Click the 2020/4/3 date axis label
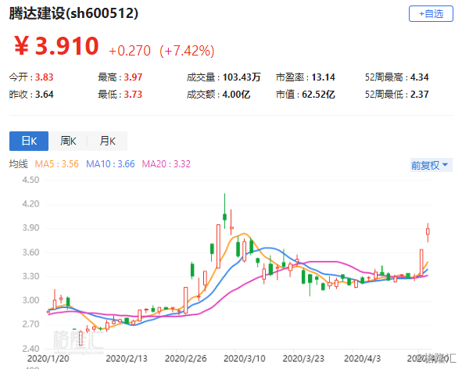The height and width of the screenshot is (369, 462). tap(363, 359)
